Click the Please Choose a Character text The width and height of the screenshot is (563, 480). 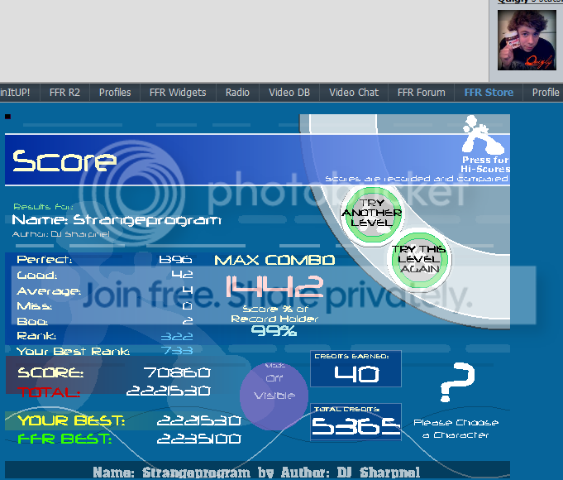[x=456, y=429]
